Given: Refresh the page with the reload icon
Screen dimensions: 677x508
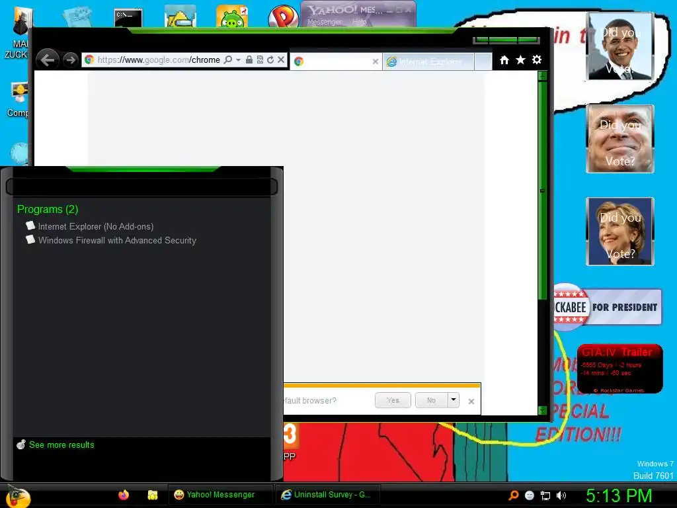Looking at the screenshot, I should tap(270, 60).
